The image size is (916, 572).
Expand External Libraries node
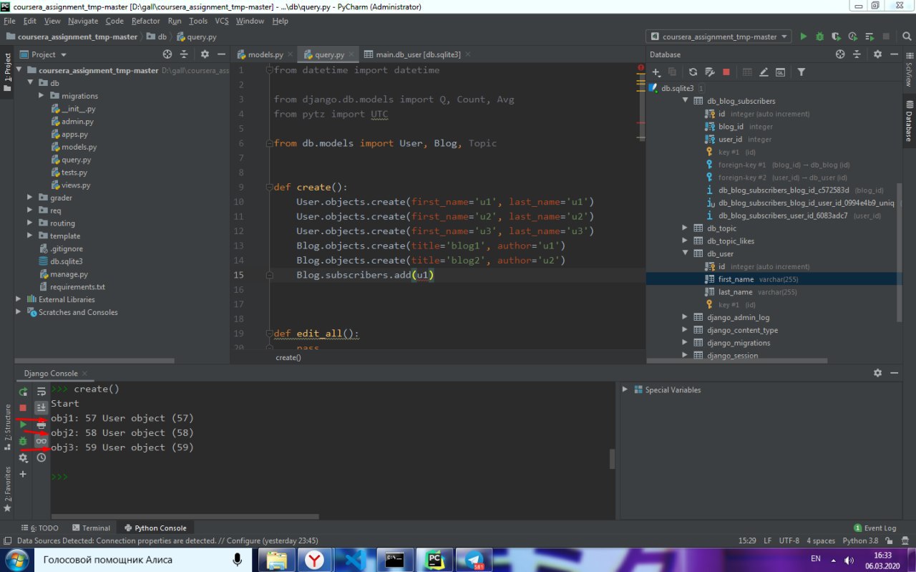click(x=19, y=299)
